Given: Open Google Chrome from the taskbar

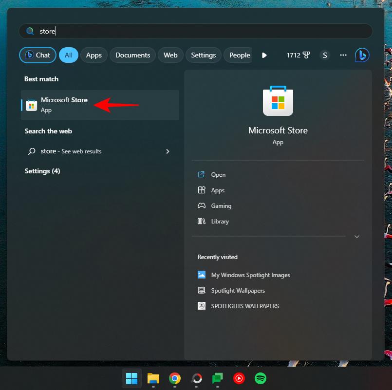Looking at the screenshot, I should (x=174, y=378).
